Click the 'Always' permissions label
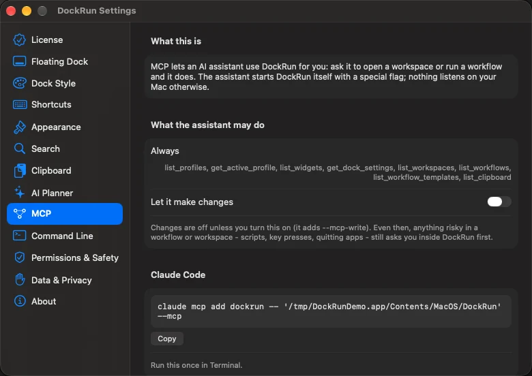The width and height of the screenshot is (532, 376). (x=164, y=151)
